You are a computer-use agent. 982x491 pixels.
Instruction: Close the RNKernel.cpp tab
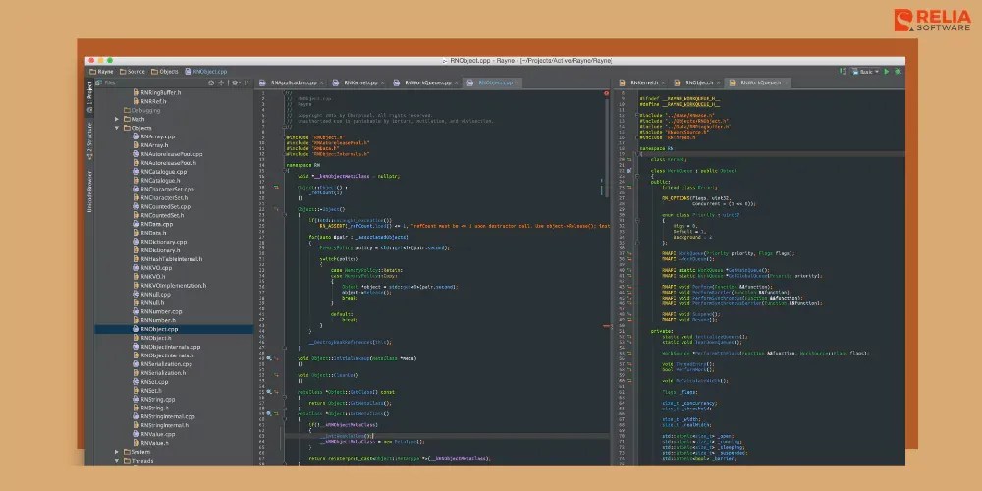(x=383, y=82)
